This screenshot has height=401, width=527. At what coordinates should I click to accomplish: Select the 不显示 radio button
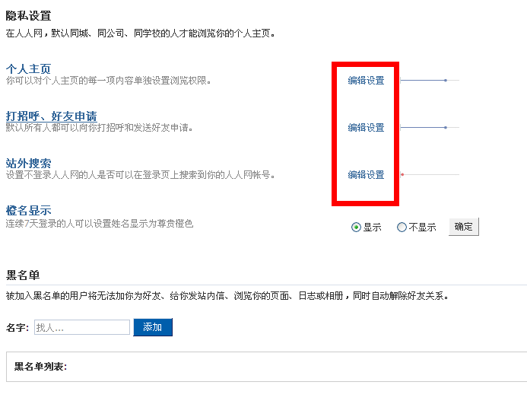pos(402,228)
